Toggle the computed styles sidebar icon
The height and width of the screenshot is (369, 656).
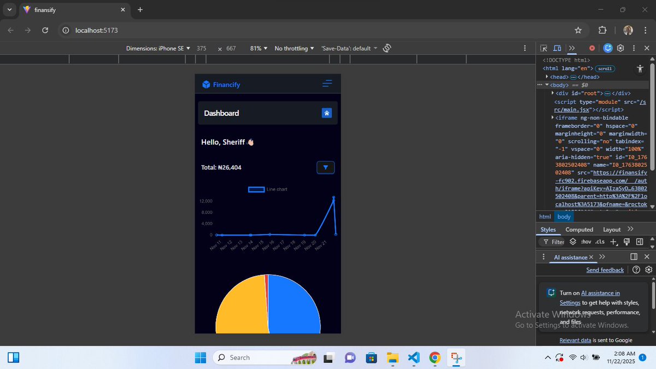click(x=639, y=242)
